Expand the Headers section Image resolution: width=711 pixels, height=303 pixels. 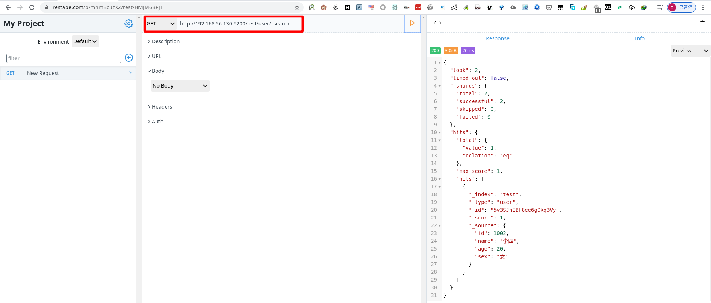coord(160,107)
